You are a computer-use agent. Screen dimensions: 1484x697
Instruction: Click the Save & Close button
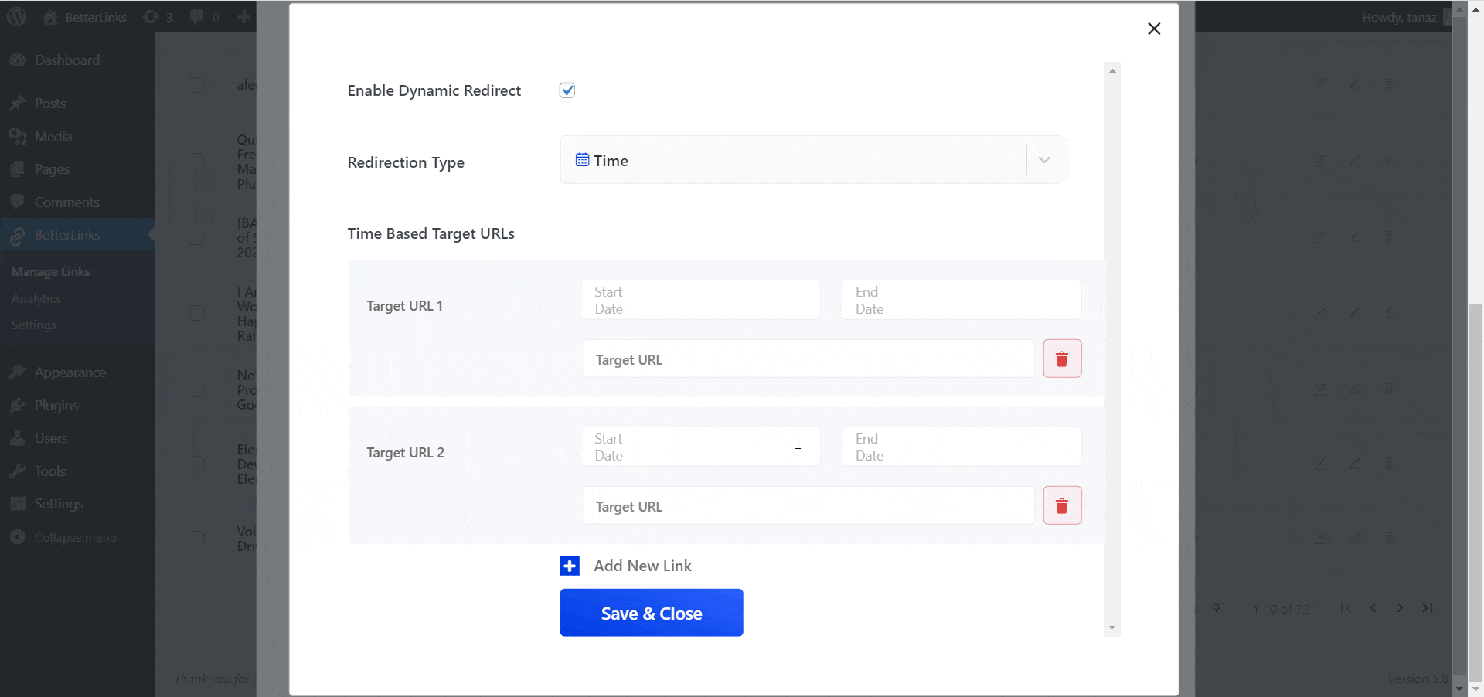[x=651, y=613]
